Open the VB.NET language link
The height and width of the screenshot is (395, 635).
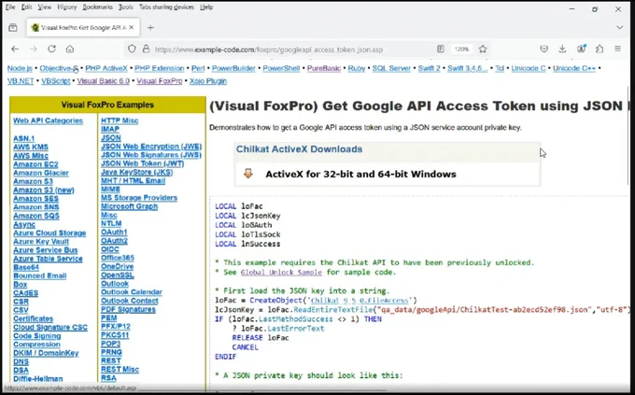[x=21, y=81]
